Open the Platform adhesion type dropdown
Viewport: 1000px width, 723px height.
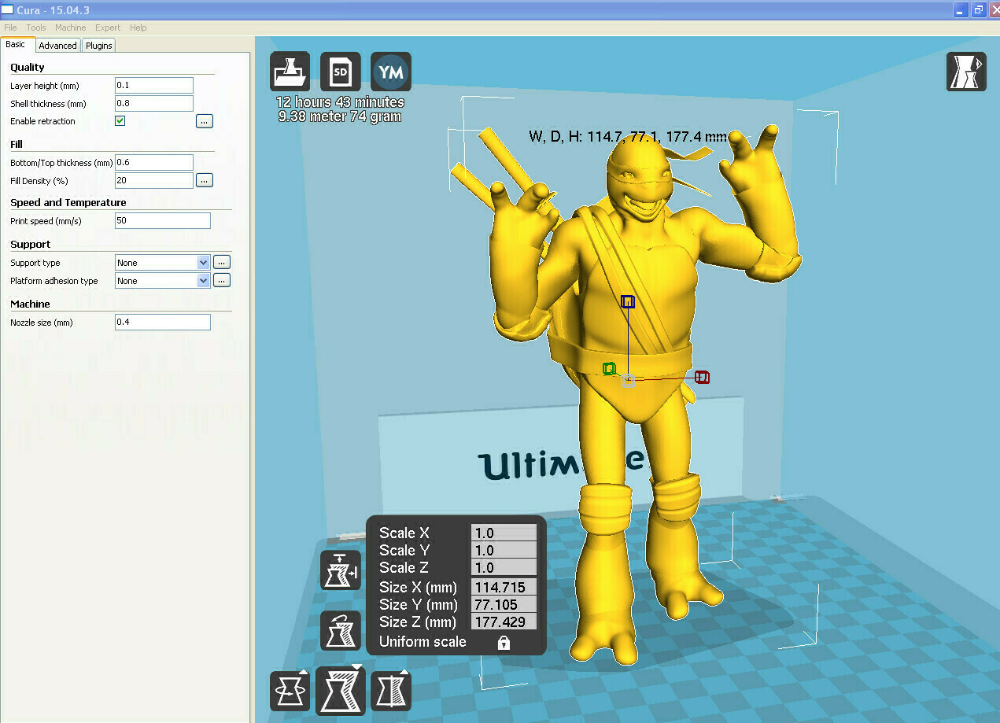(x=201, y=280)
